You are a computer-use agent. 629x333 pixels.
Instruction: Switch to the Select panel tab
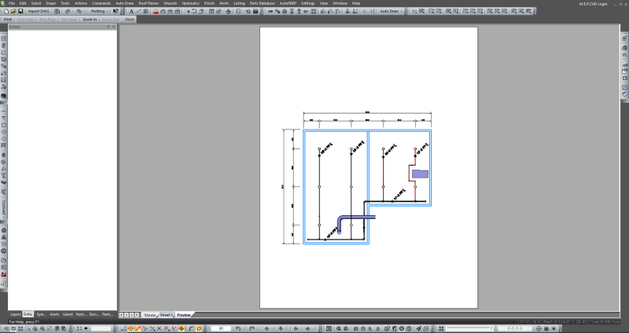pyautogui.click(x=68, y=315)
